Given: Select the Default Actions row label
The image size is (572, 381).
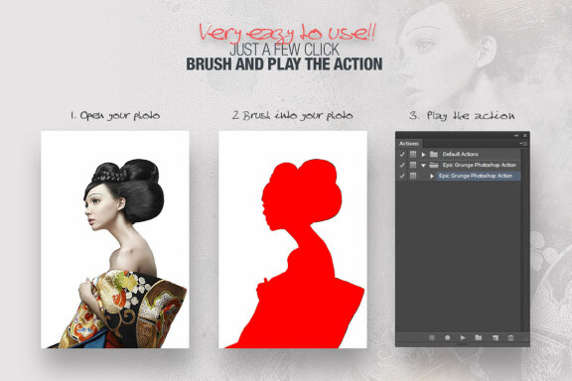Looking at the screenshot, I should [x=461, y=154].
